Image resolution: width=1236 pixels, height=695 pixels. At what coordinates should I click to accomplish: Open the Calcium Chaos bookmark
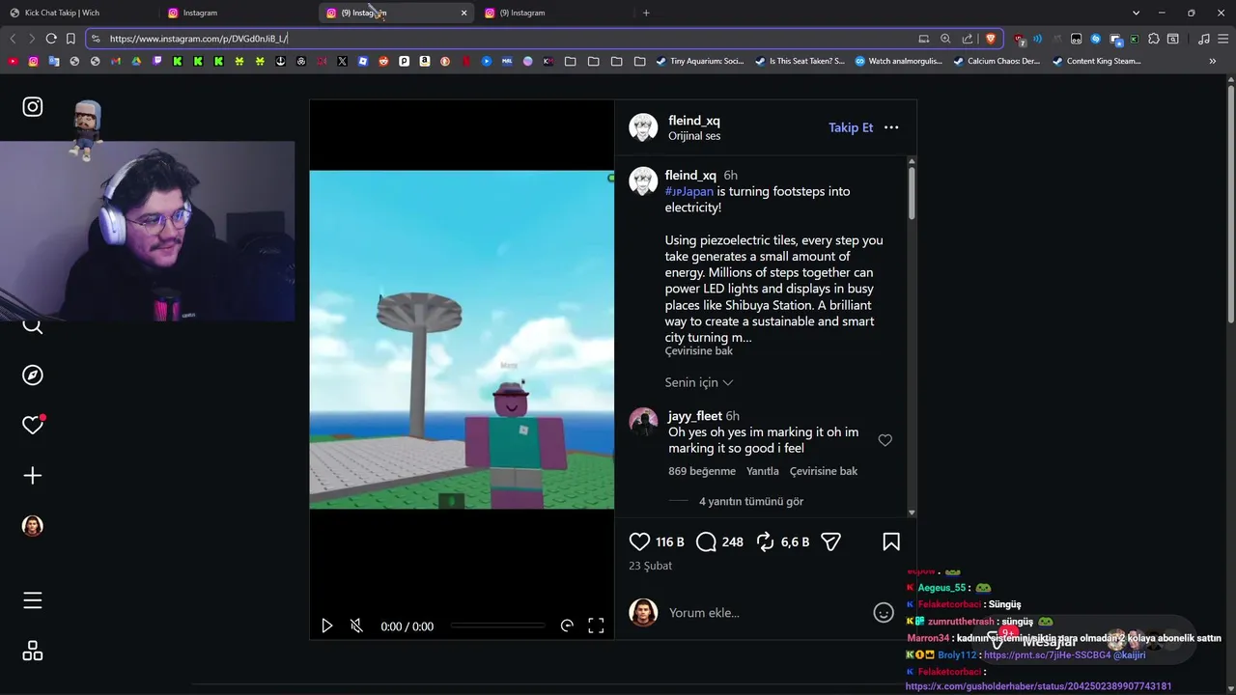[997, 61]
